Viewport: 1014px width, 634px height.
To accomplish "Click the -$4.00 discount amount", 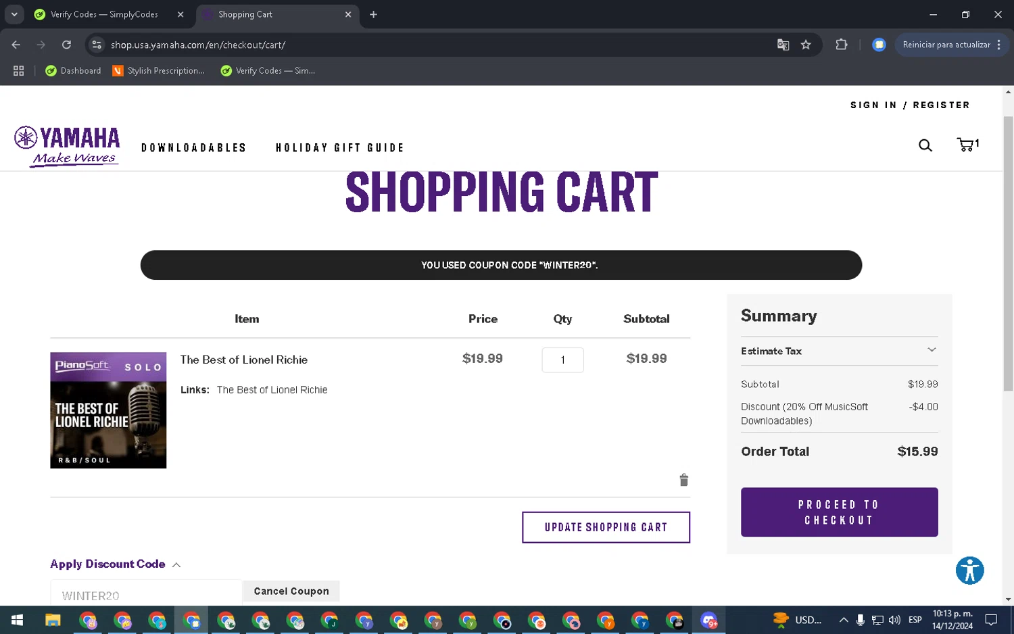I will tap(923, 407).
